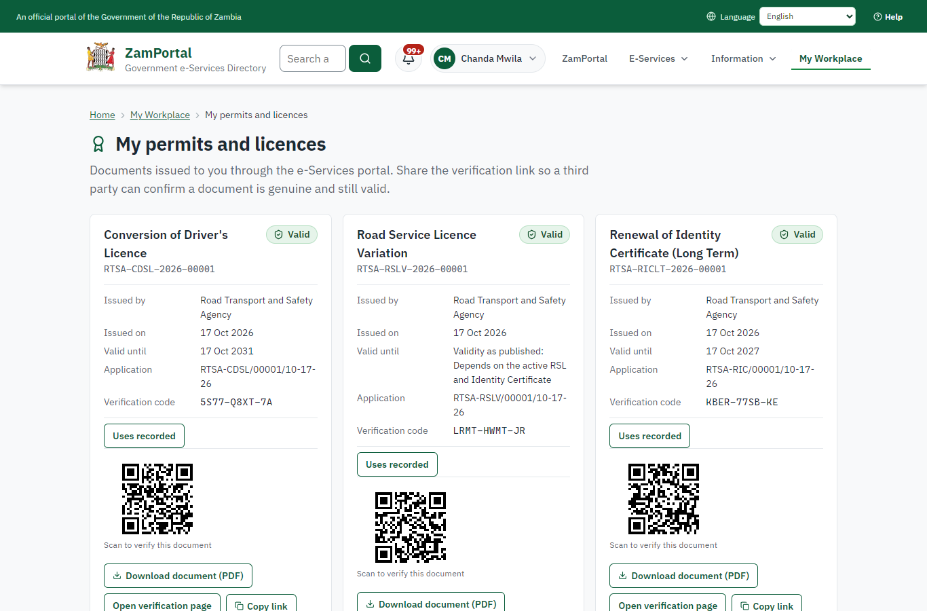
Task: Click Valid badge on Identity Certificate card
Action: point(797,234)
